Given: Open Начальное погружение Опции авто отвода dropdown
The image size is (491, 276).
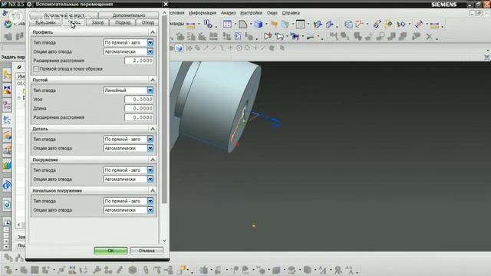Looking at the screenshot, I should click(x=128, y=210).
